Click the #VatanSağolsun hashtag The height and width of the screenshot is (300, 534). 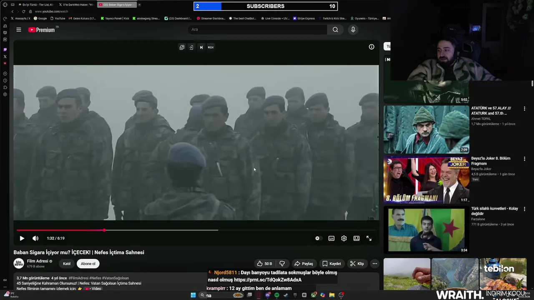pyautogui.click(x=116, y=278)
